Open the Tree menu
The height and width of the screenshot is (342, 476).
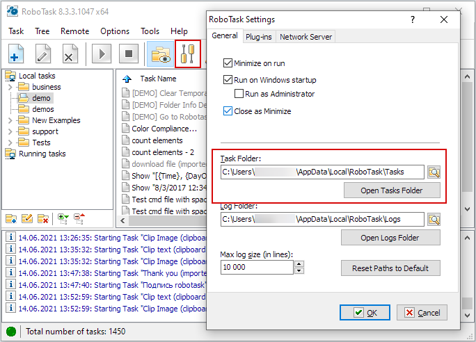(42, 31)
